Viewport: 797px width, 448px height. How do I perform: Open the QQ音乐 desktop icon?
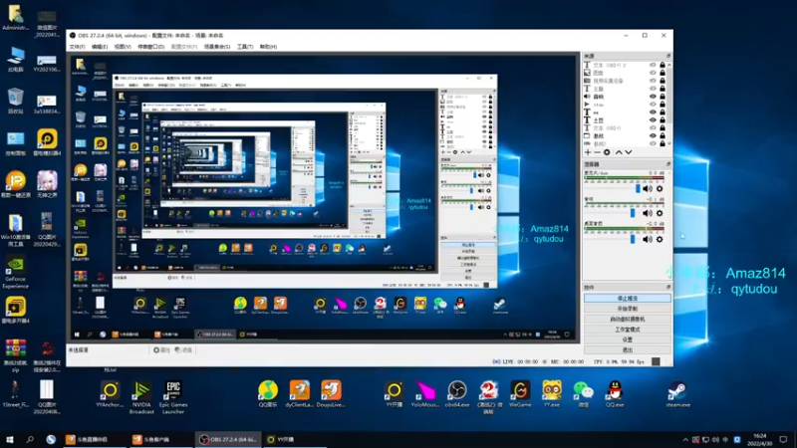click(268, 394)
